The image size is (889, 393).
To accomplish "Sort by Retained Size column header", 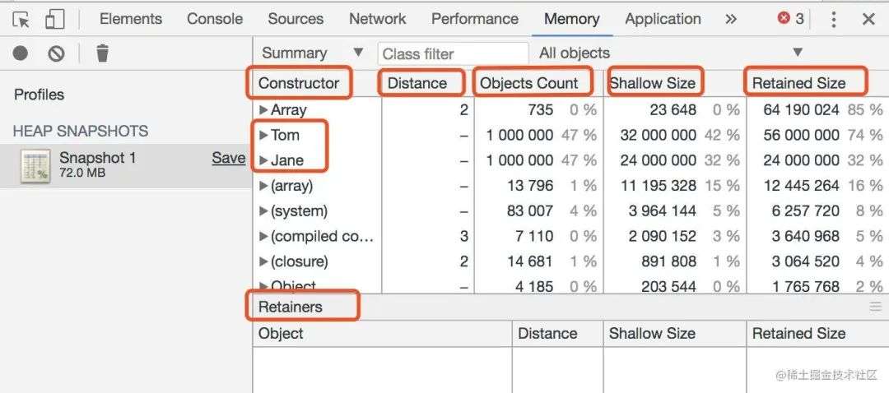I will [798, 83].
